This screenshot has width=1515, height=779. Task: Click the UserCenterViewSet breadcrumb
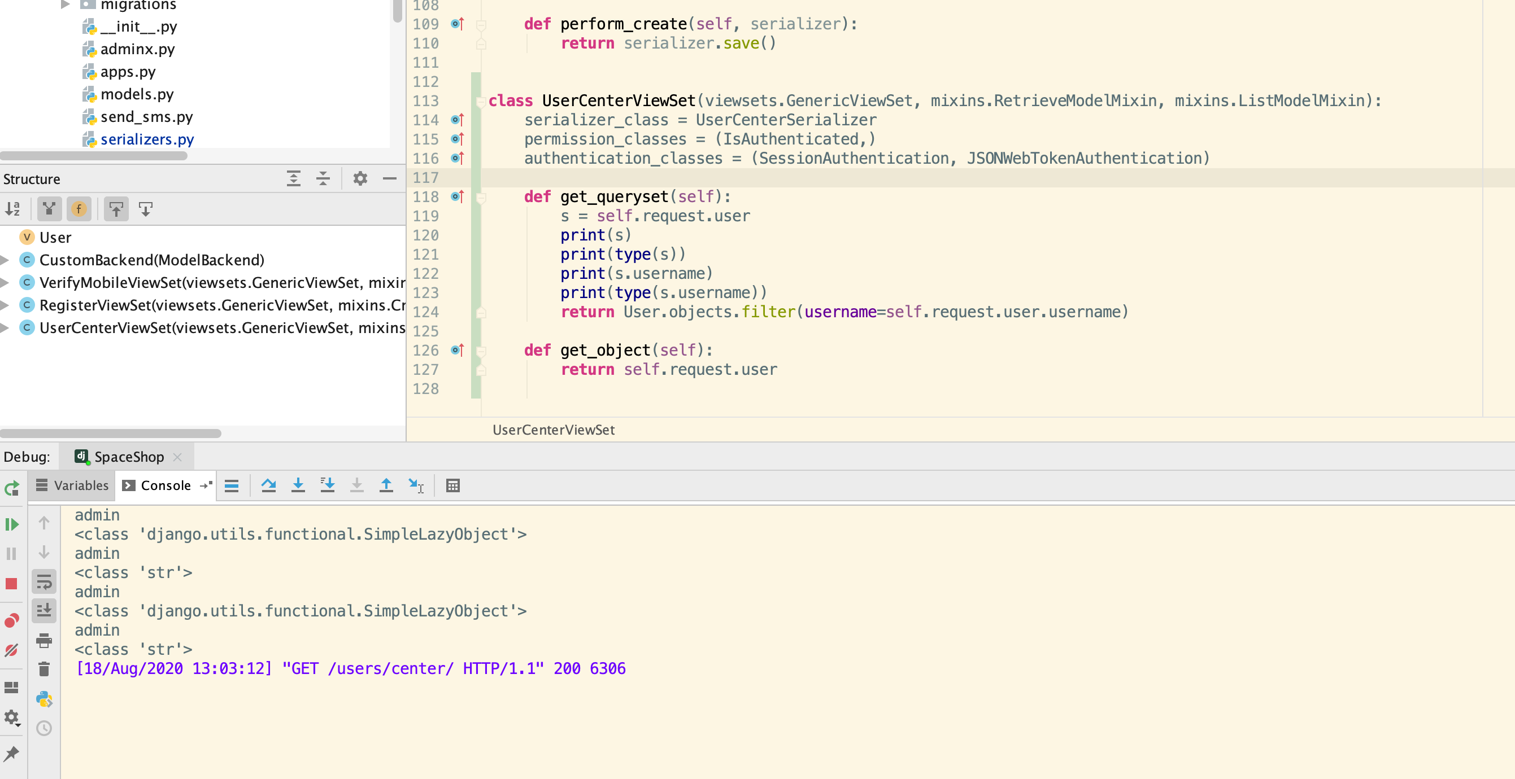coord(554,430)
